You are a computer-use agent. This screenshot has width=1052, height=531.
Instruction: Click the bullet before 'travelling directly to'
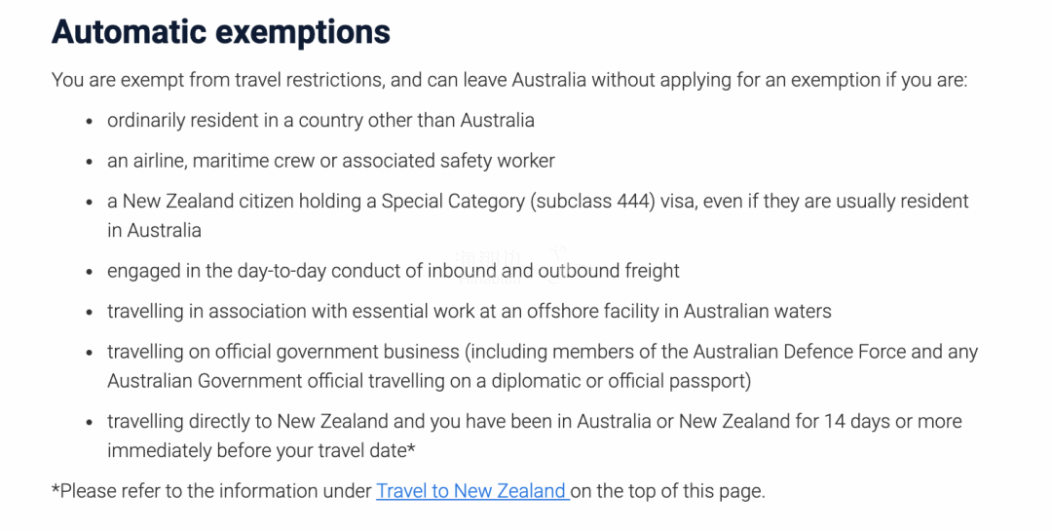point(89,422)
